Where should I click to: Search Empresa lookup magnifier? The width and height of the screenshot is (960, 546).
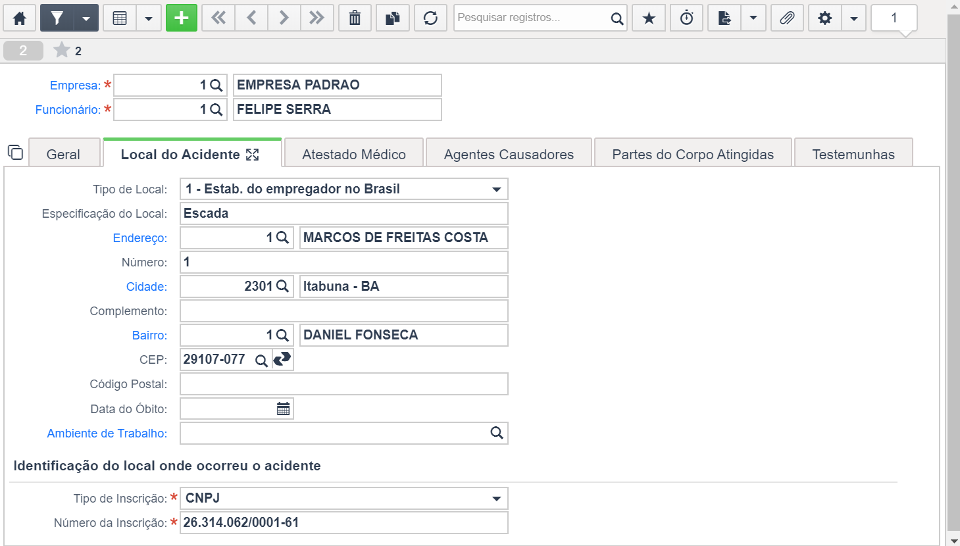[x=216, y=86]
